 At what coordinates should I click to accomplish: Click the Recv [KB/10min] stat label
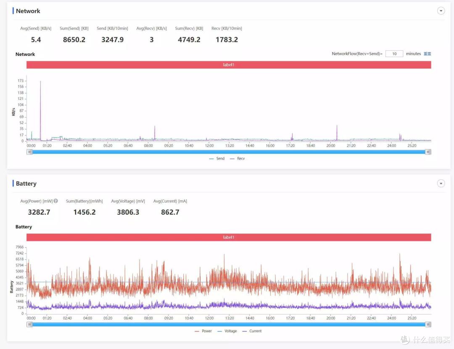pyautogui.click(x=227, y=29)
